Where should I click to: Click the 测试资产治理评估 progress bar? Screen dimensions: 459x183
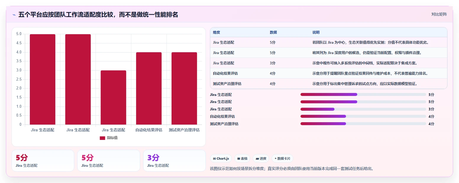click(363, 124)
